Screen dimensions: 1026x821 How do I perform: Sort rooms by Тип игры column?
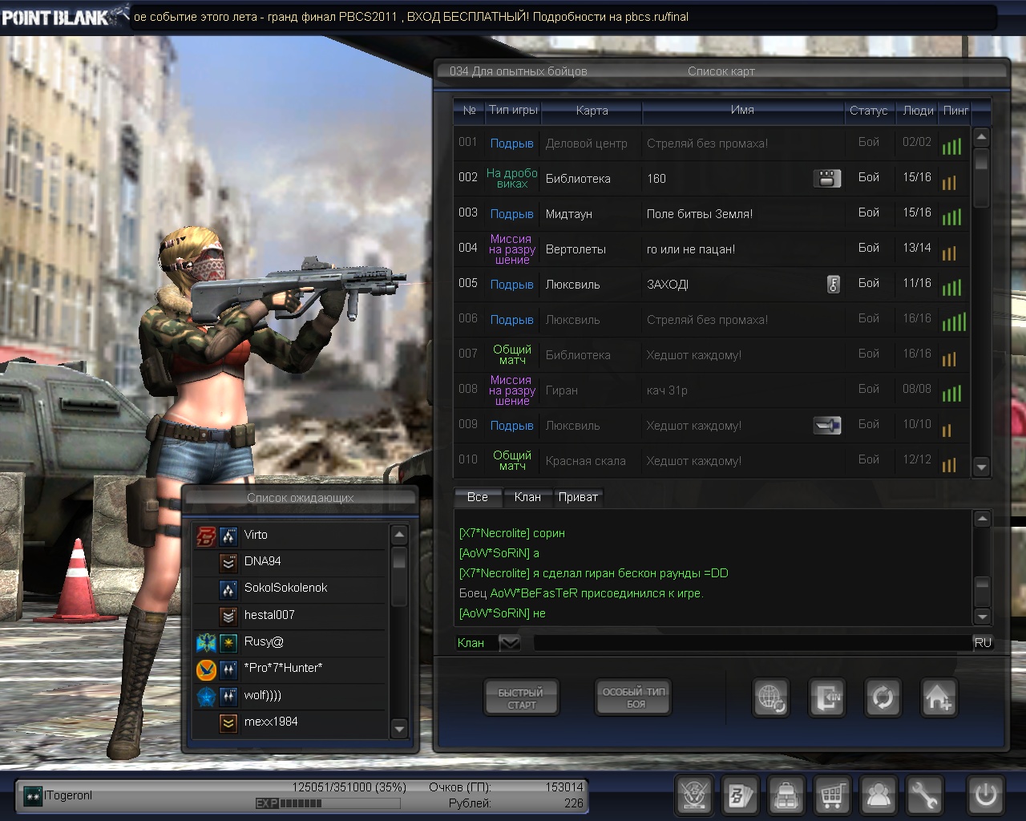coord(514,110)
